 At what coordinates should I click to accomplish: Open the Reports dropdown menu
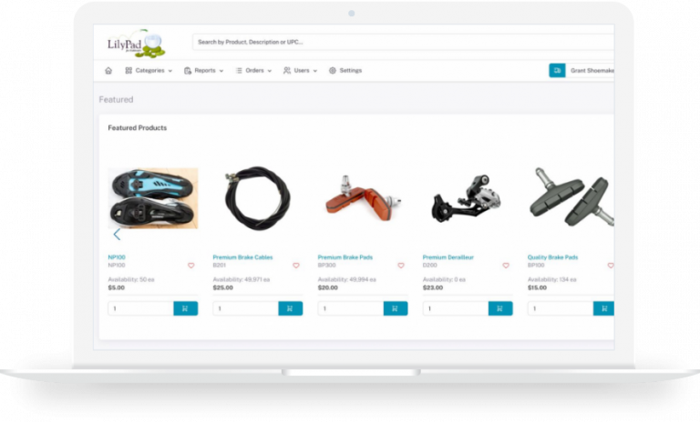[203, 70]
